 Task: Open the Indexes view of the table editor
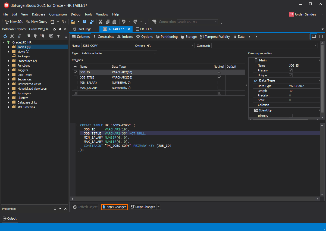tap(125, 36)
